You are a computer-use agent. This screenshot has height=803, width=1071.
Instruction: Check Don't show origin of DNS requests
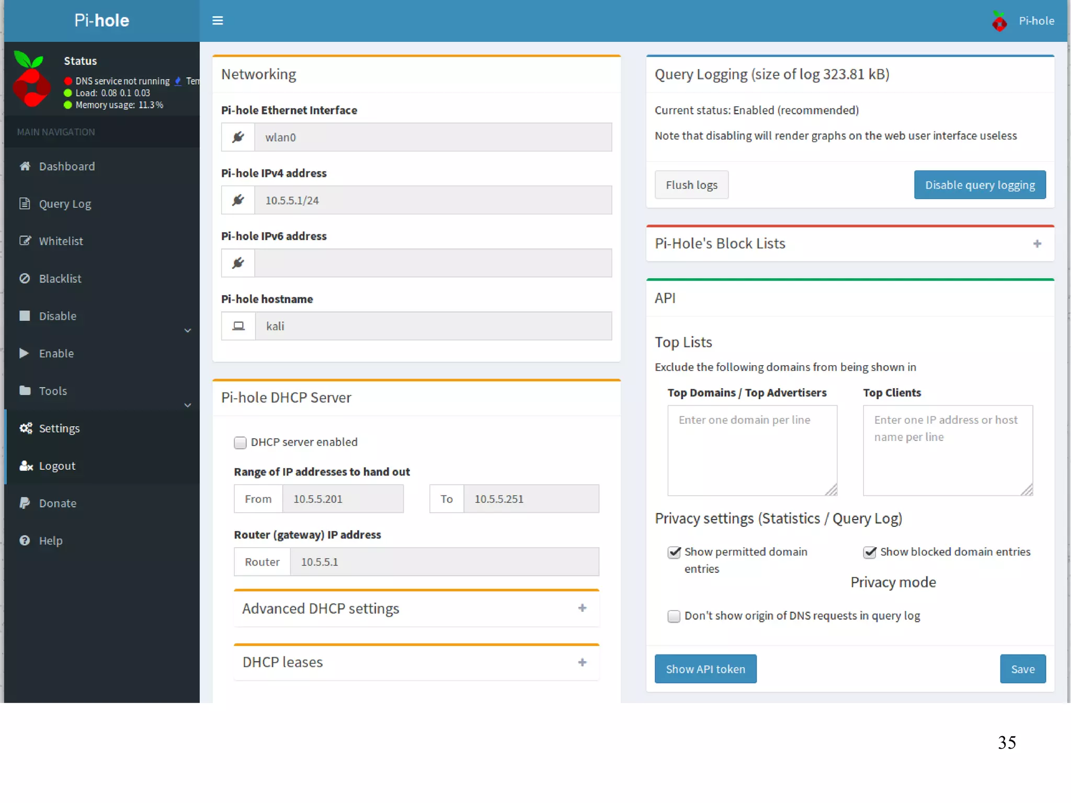point(674,616)
